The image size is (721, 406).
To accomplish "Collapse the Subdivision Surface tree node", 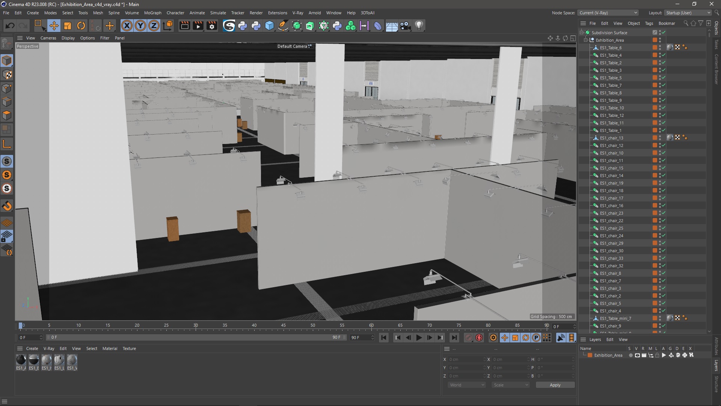I will click(581, 32).
